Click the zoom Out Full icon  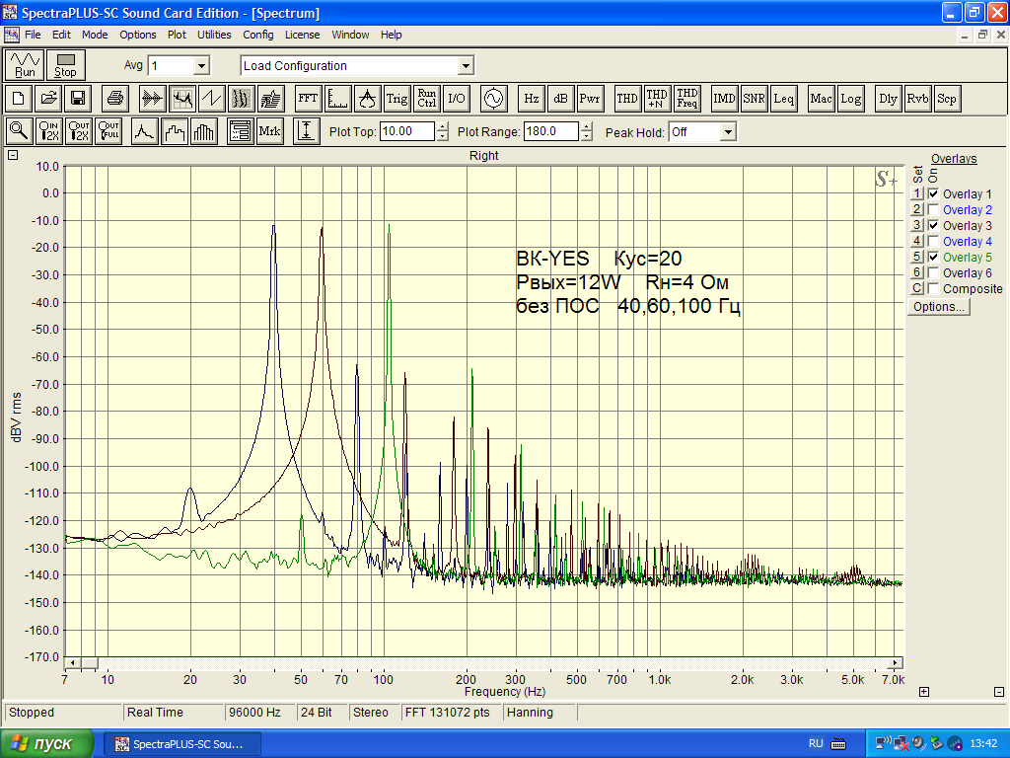(108, 131)
